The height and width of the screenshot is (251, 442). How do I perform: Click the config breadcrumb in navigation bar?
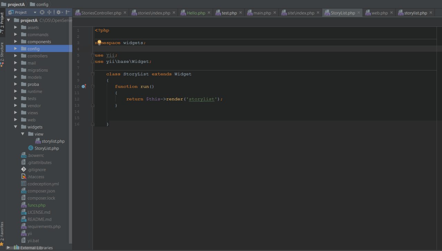[x=42, y=4]
